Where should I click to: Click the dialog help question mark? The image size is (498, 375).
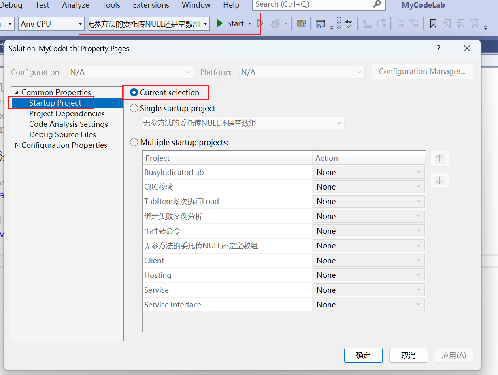pyautogui.click(x=438, y=49)
